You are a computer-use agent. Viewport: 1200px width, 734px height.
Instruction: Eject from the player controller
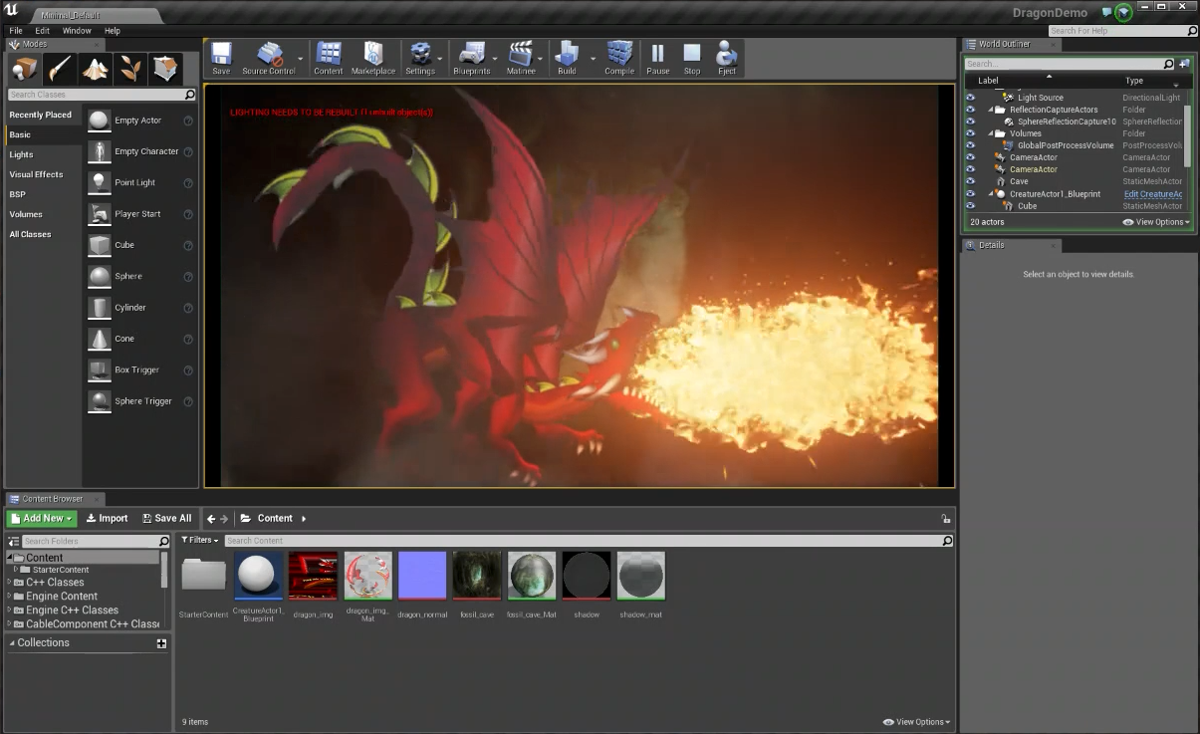(x=727, y=58)
